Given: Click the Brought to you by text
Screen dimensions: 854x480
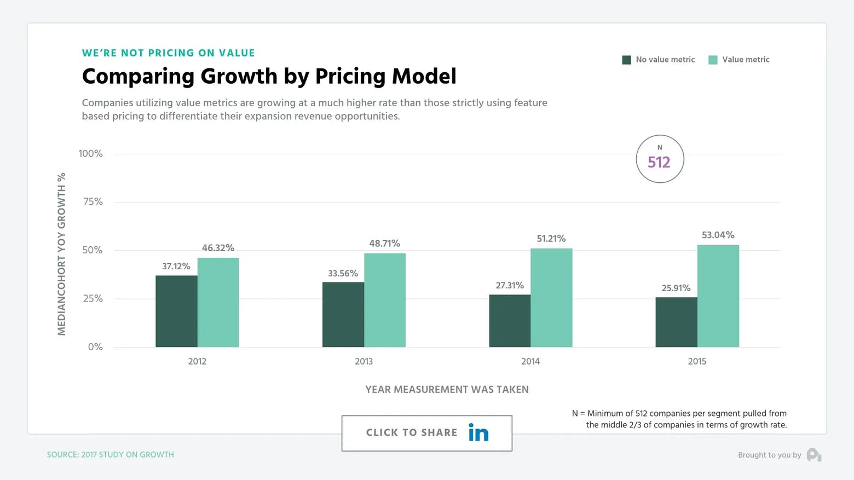Looking at the screenshot, I should (769, 455).
